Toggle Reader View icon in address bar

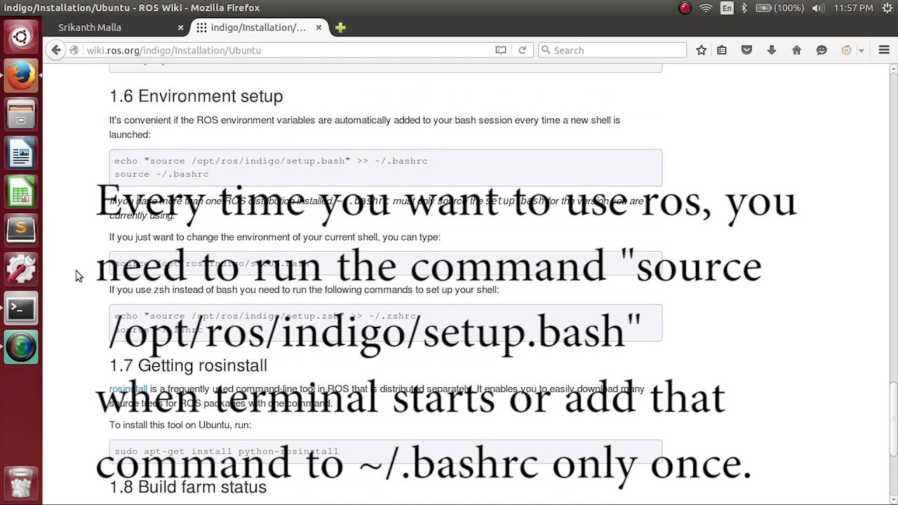pyautogui.click(x=500, y=50)
